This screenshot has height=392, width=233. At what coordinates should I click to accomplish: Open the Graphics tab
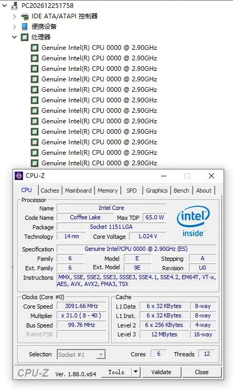tap(157, 190)
